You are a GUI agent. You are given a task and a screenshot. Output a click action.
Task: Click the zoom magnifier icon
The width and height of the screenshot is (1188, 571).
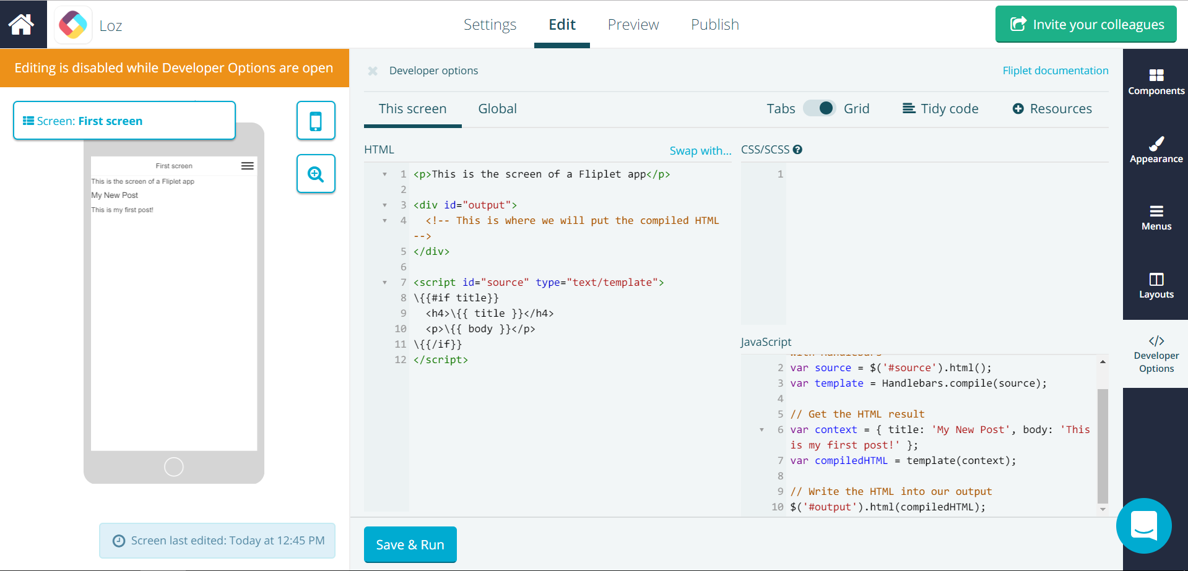316,174
